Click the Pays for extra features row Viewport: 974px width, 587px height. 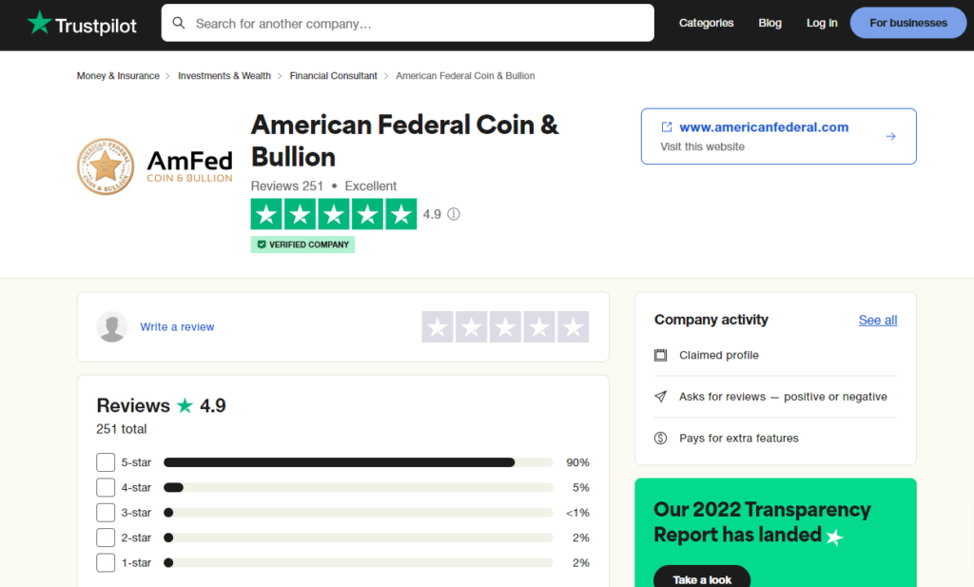tap(775, 438)
